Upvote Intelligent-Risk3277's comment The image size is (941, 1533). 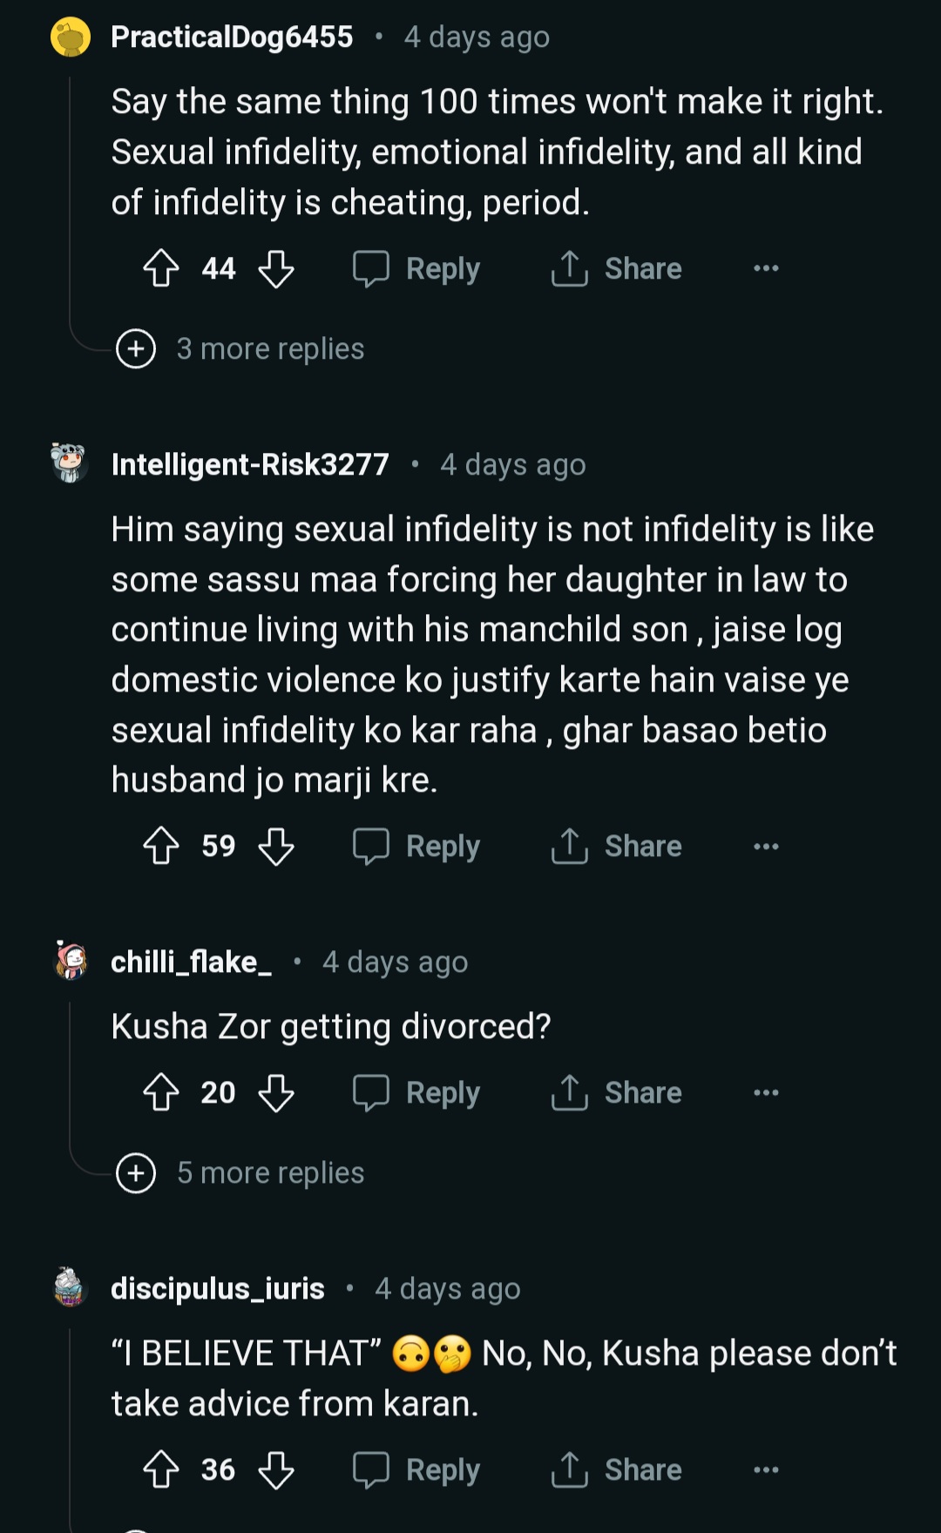coord(161,846)
